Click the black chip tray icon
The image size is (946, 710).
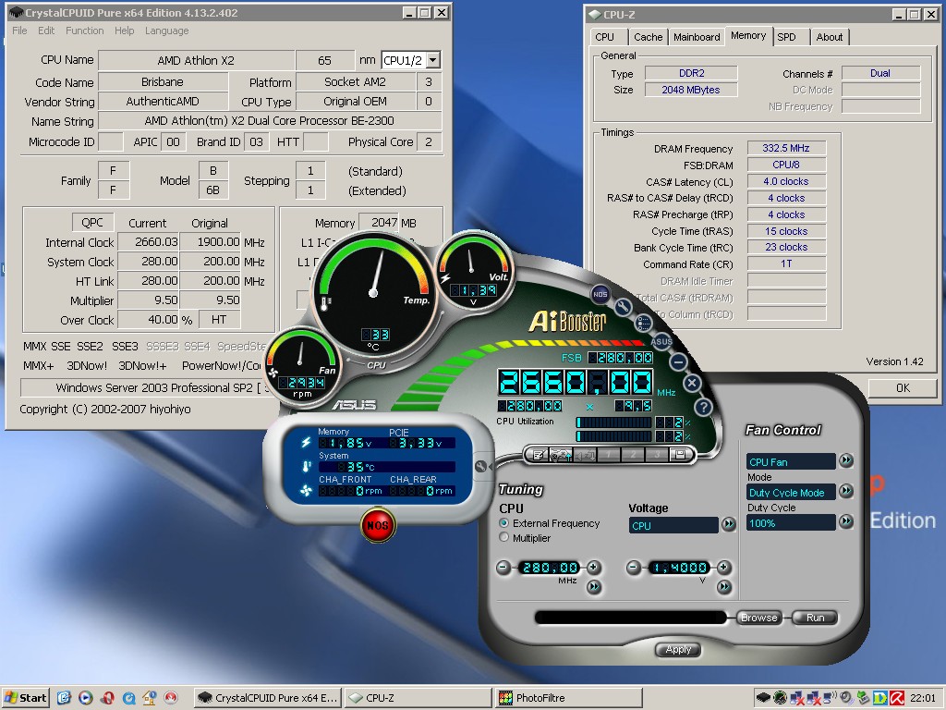[x=763, y=698]
